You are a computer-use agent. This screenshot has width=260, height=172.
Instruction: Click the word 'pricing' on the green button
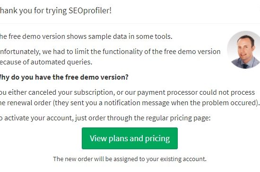point(157,138)
